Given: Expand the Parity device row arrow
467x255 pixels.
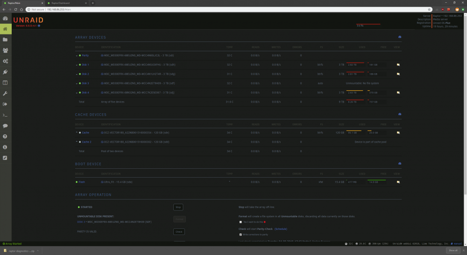Looking at the screenshot, I should [x=77, y=55].
